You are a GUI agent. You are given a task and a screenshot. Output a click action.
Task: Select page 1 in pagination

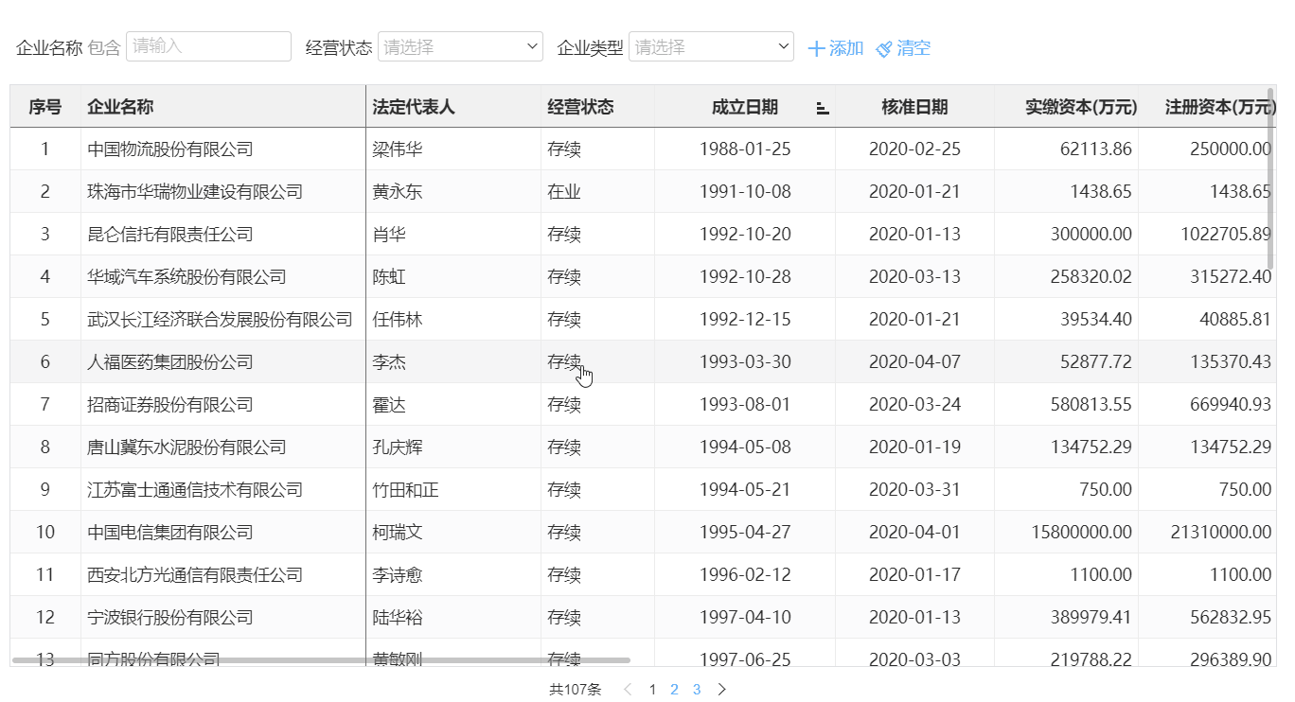click(651, 690)
